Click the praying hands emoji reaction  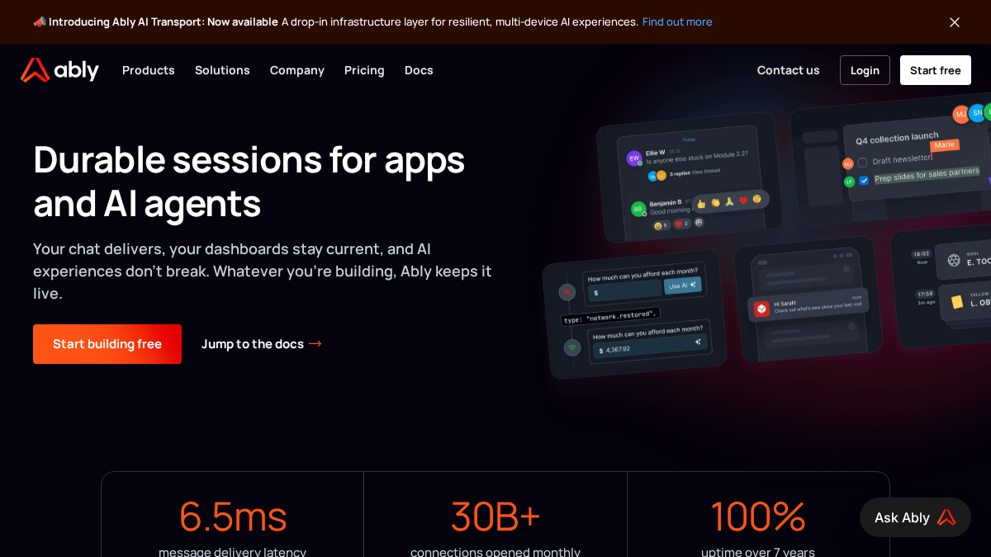[x=729, y=201]
